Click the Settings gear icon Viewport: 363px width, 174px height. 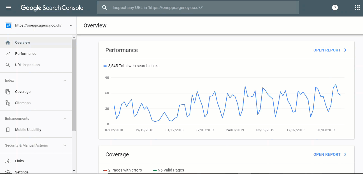pos(8,172)
